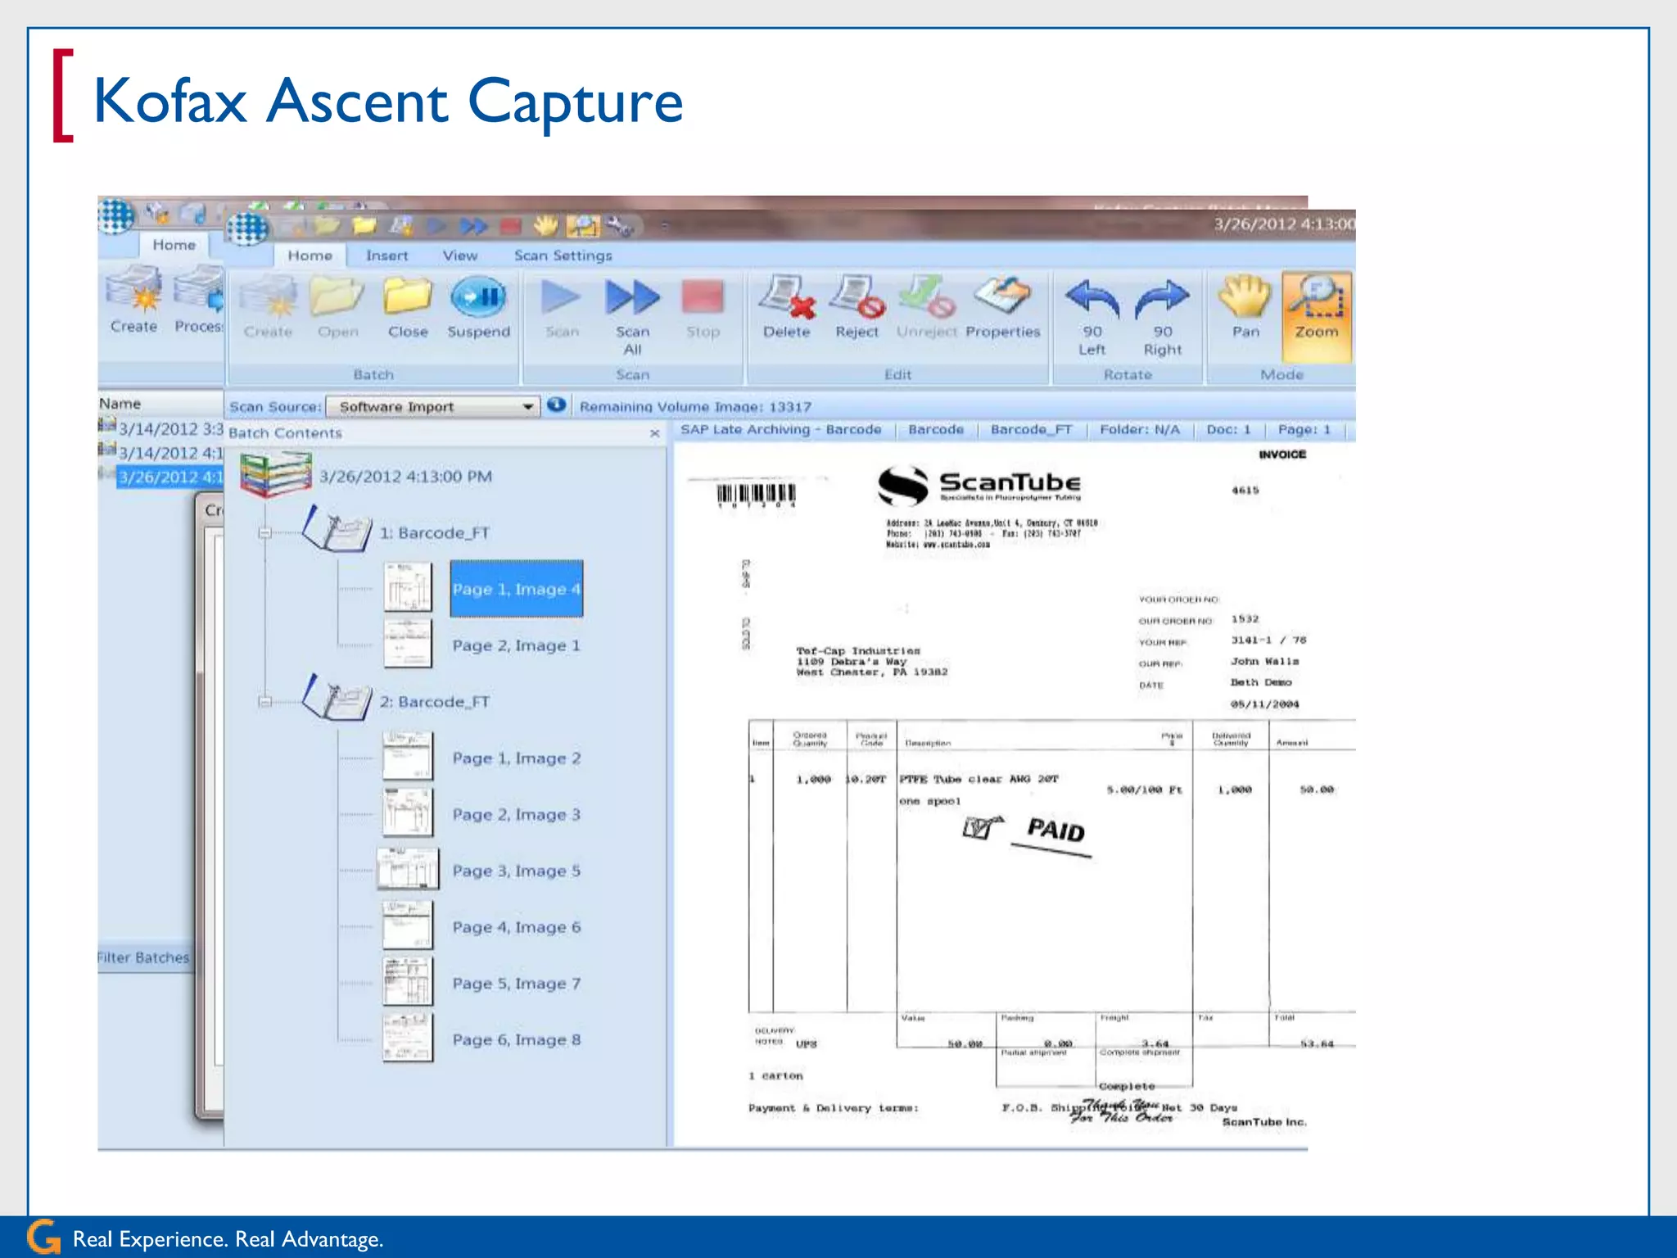
Task: Close the current batch via Close icon
Action: tap(408, 308)
